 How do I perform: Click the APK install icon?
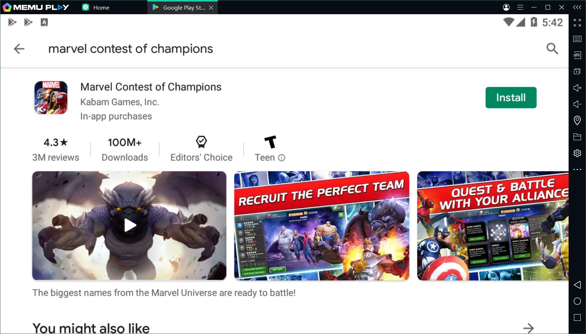[x=577, y=55]
